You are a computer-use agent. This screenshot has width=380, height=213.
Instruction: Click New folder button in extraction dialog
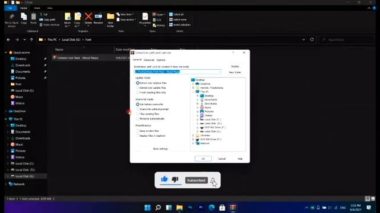point(235,72)
